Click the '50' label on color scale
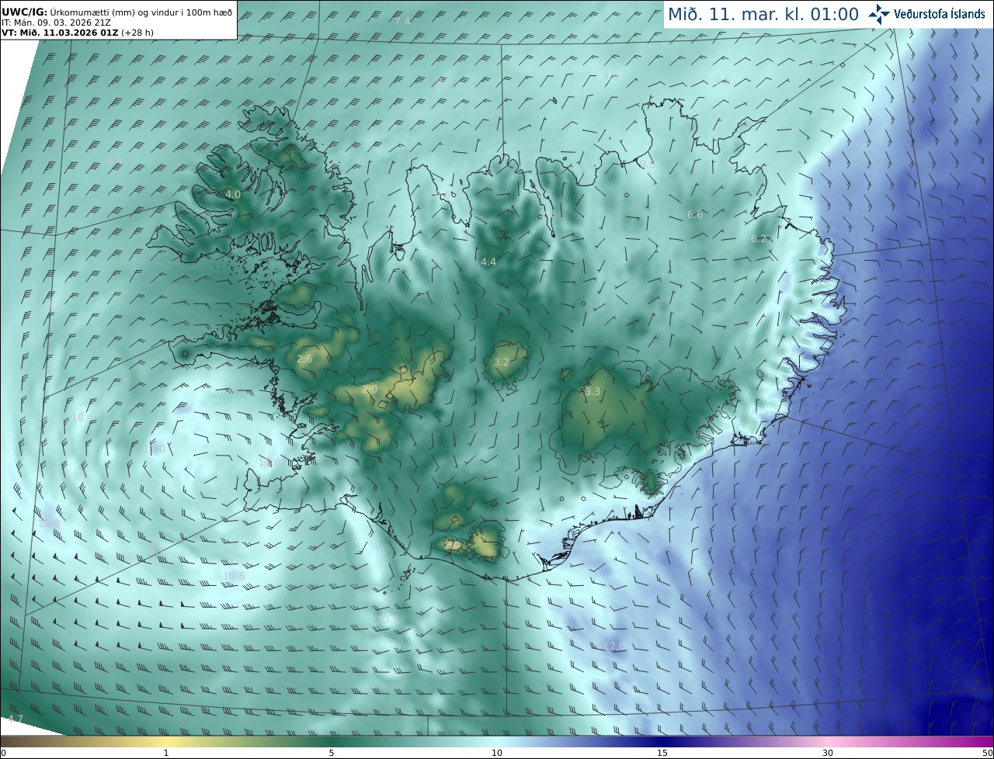The width and height of the screenshot is (994, 759). coord(987,753)
